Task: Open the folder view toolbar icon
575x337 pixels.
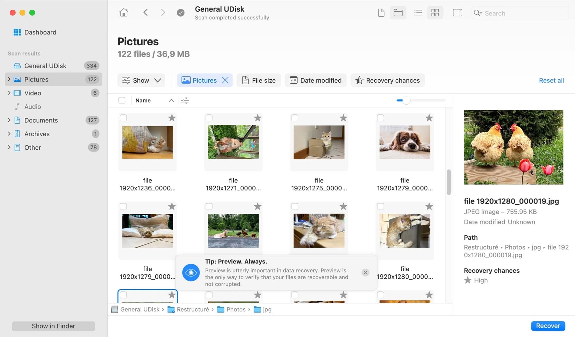Action: click(x=398, y=13)
